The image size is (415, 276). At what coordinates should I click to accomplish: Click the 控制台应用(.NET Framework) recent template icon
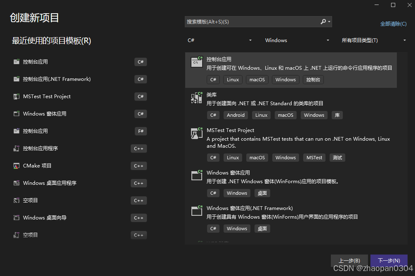click(17, 79)
